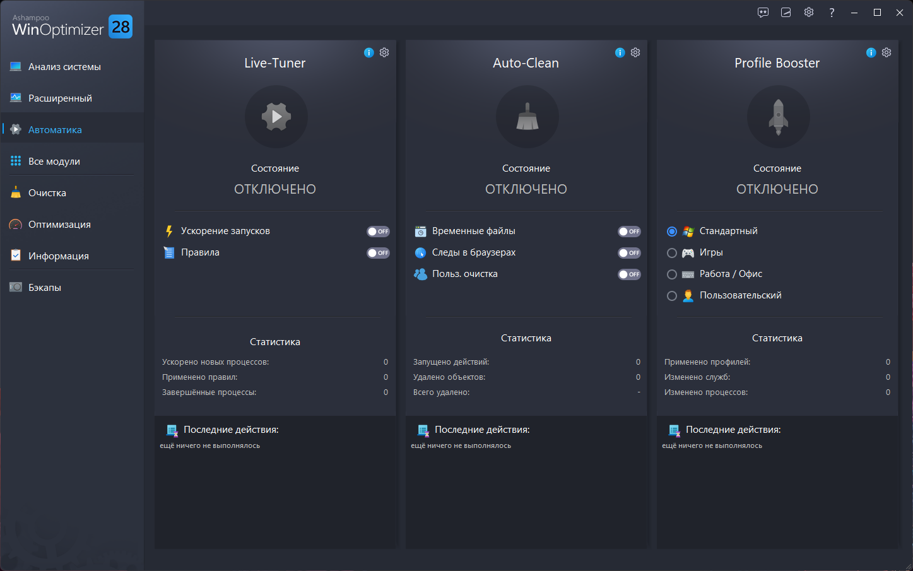The width and height of the screenshot is (913, 571).
Task: Open Анализ системы in sidebar
Action: [72, 67]
